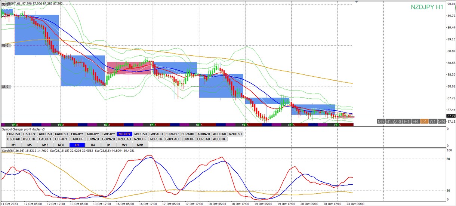The width and height of the screenshot is (456, 206).
Task: Switch symbol to CHFJPY
Action: click(61, 139)
